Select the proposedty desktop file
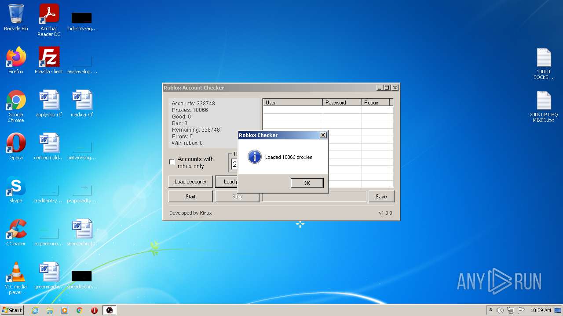563x316 pixels. [82, 192]
